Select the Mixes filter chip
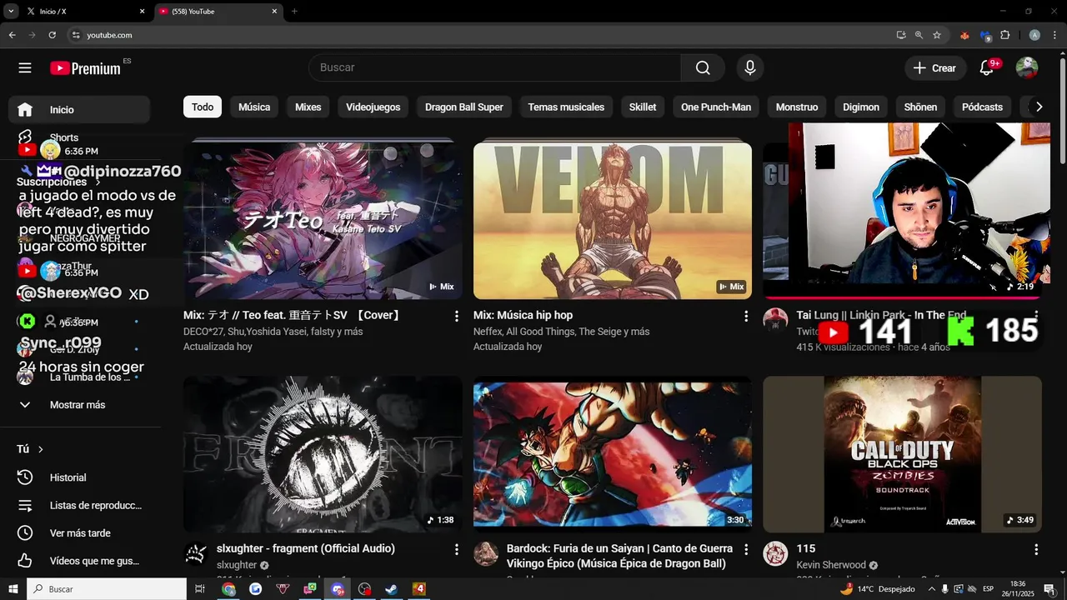Screen dimensions: 1067x600 [308, 107]
